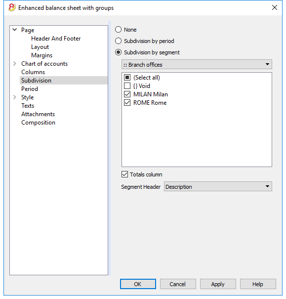
Task: Uncheck the ROME Rome checkbox
Action: coord(127,103)
